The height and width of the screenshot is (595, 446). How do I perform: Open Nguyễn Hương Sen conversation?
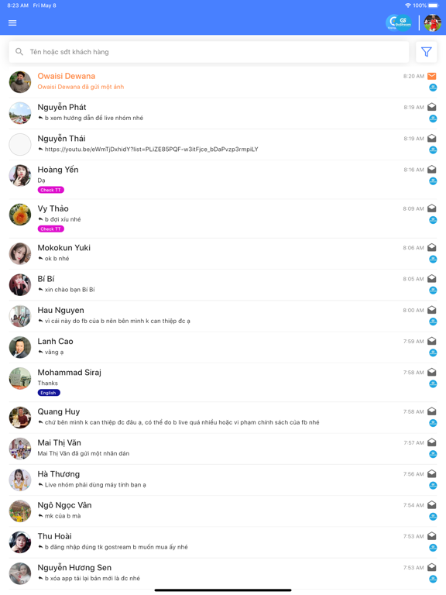223,573
